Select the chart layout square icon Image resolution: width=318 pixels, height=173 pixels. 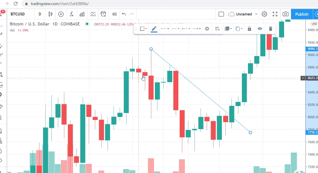[x=221, y=14]
